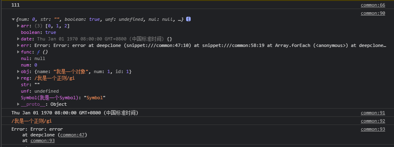This screenshot has height=147, width=394.
Task: Select the boolean: true property row
Action: (x=39, y=32)
